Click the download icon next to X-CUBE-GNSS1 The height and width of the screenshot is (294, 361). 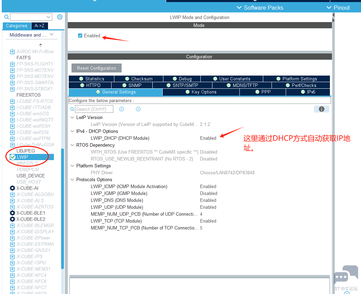pyautogui.click(x=12, y=250)
